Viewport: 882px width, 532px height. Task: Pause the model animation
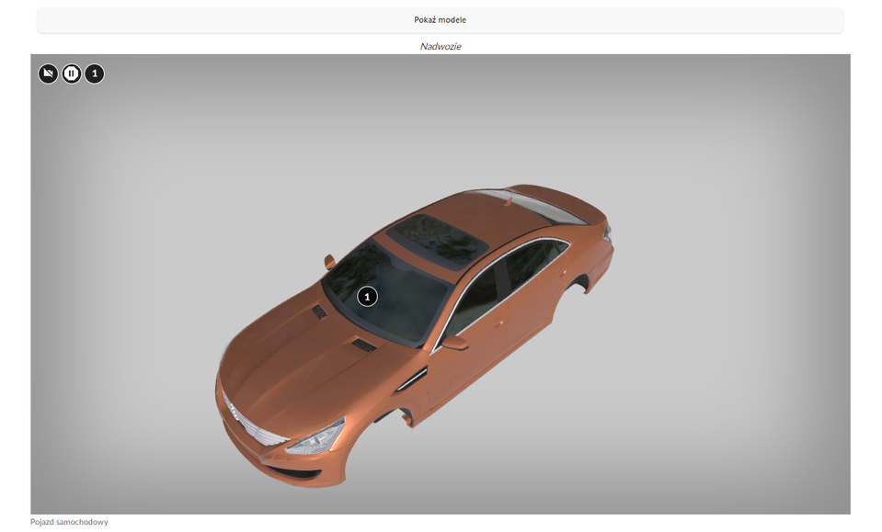[x=70, y=74]
